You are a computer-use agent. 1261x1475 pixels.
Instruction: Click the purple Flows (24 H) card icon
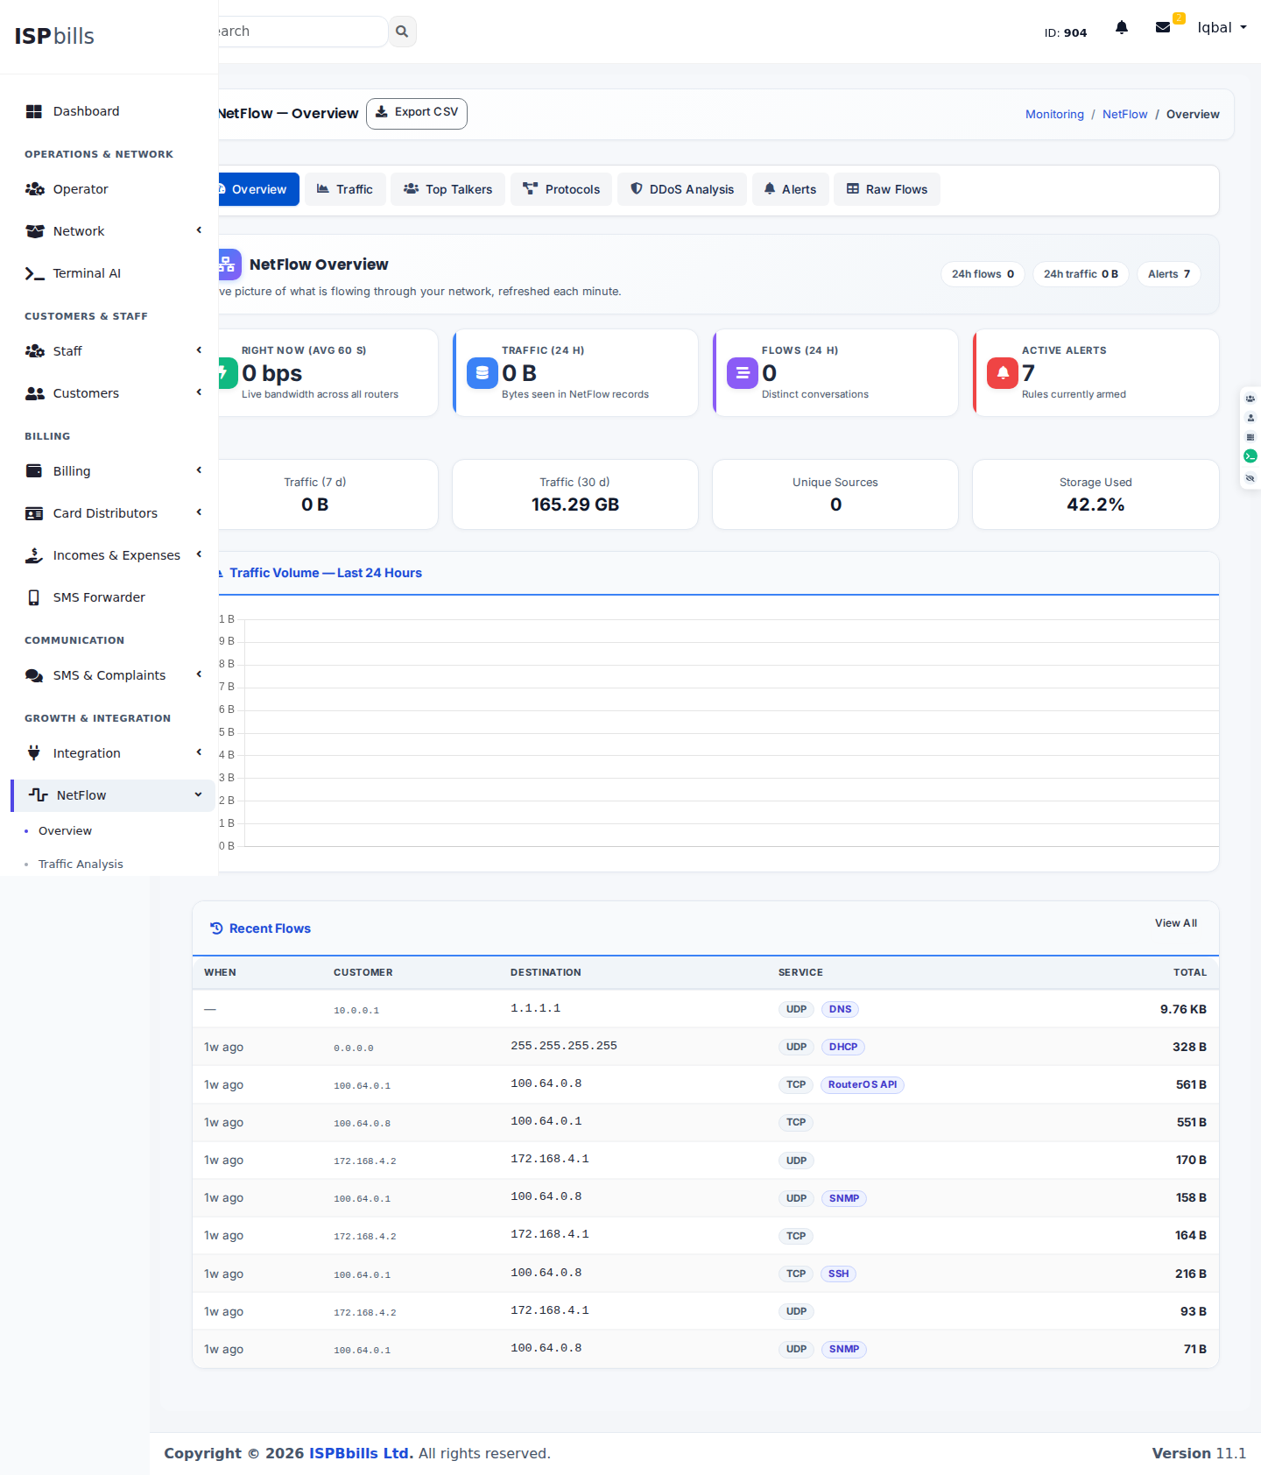click(x=743, y=373)
